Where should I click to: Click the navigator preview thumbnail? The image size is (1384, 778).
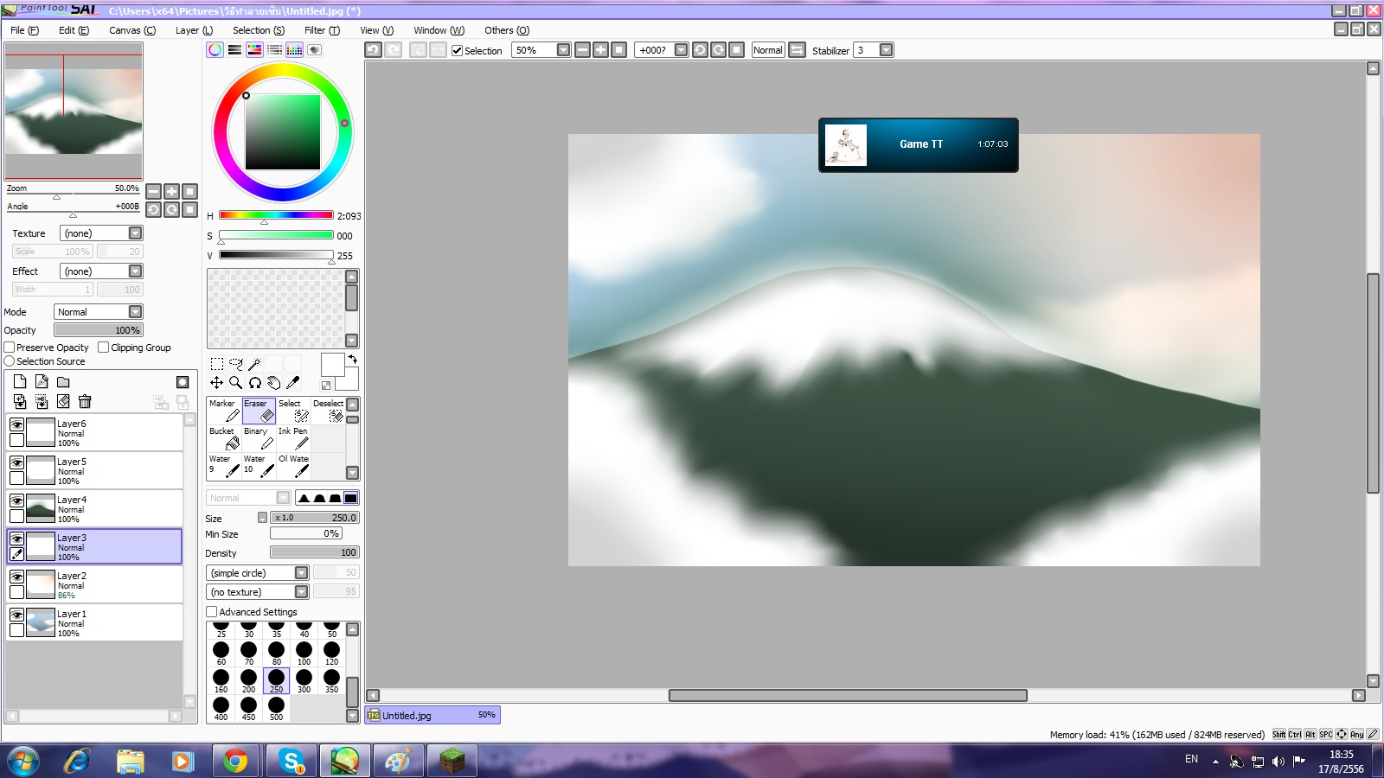coord(74,112)
